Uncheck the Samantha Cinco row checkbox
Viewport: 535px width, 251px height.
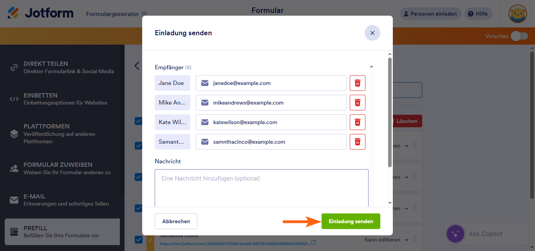(x=139, y=239)
